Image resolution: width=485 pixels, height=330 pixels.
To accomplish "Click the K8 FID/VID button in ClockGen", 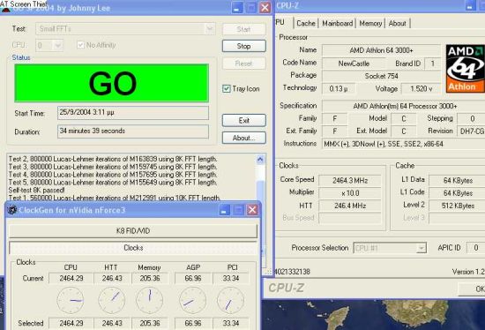I will (x=133, y=231).
